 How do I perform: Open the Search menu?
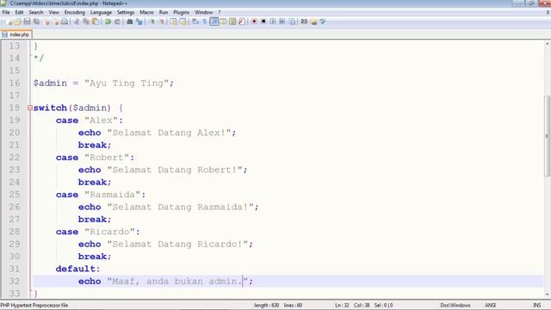point(36,12)
